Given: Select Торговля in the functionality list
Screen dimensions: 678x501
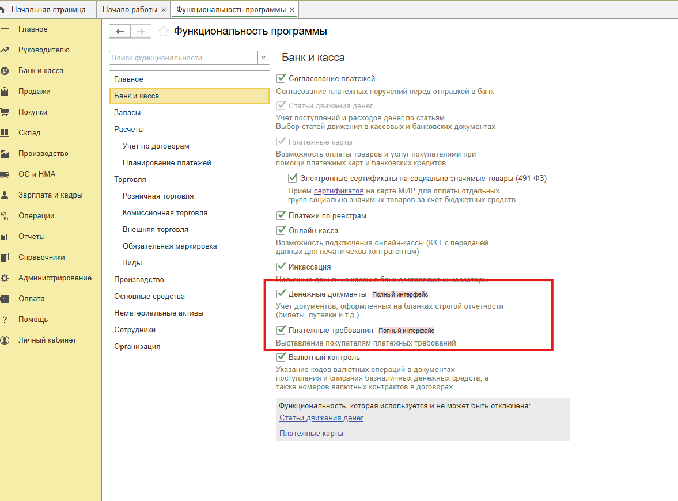Looking at the screenshot, I should 130,180.
